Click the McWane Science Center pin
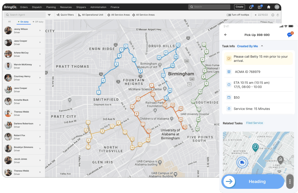This screenshot has width=298, height=193. click(x=165, y=89)
